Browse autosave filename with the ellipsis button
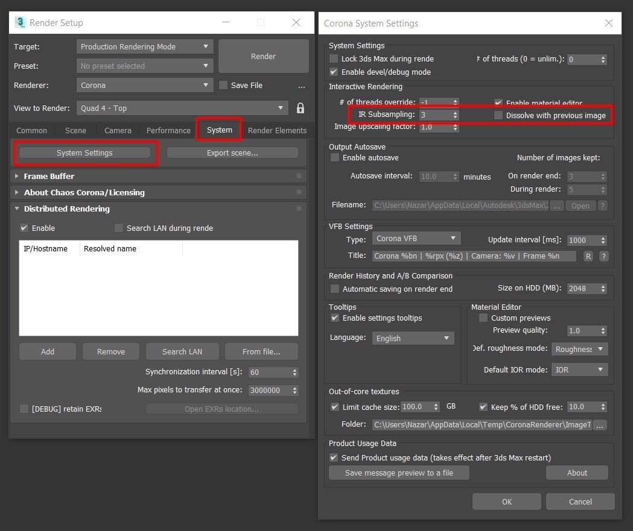633x531 pixels. (x=557, y=205)
